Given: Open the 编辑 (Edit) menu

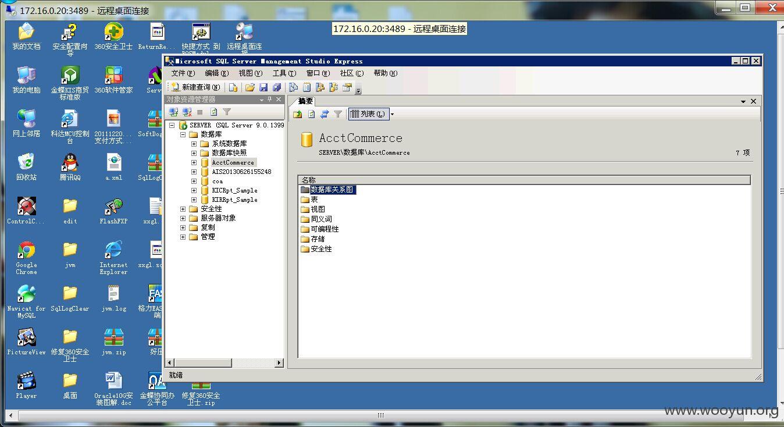Looking at the screenshot, I should pos(216,73).
